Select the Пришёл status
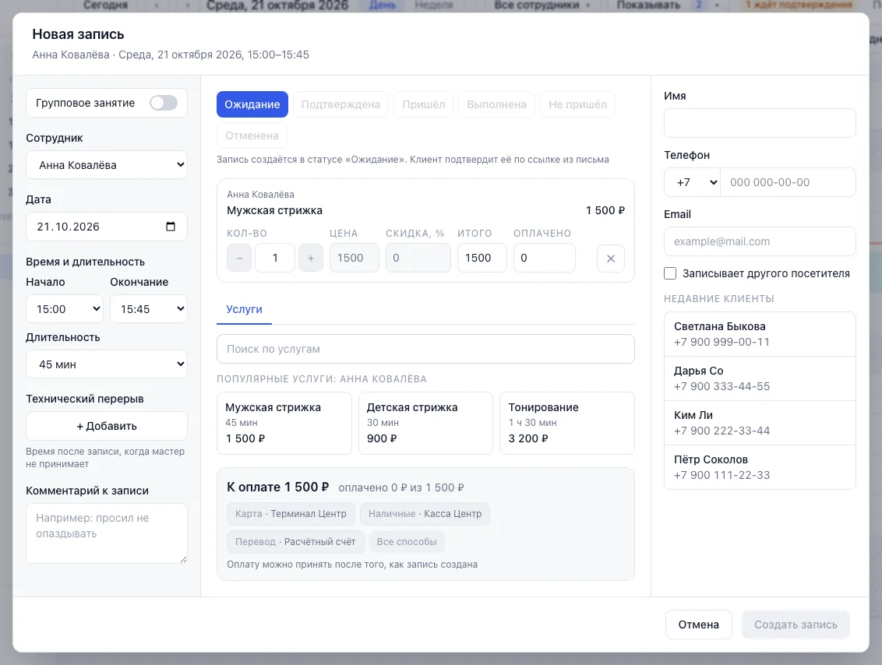 (424, 104)
